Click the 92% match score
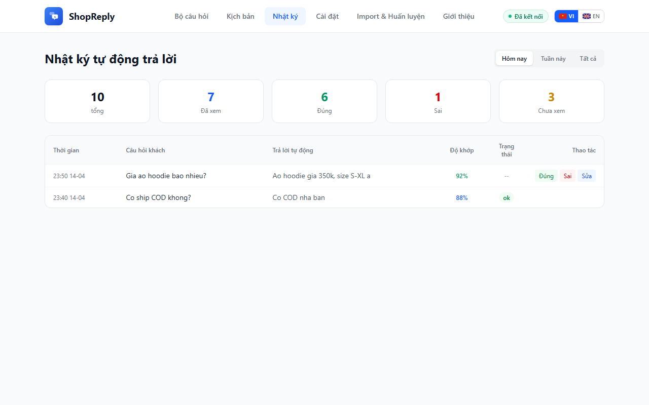 [x=462, y=176]
